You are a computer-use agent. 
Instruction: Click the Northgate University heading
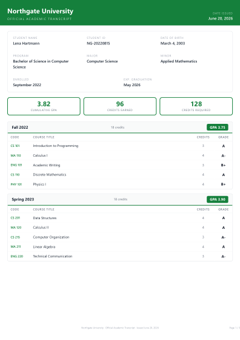pos(40,12)
